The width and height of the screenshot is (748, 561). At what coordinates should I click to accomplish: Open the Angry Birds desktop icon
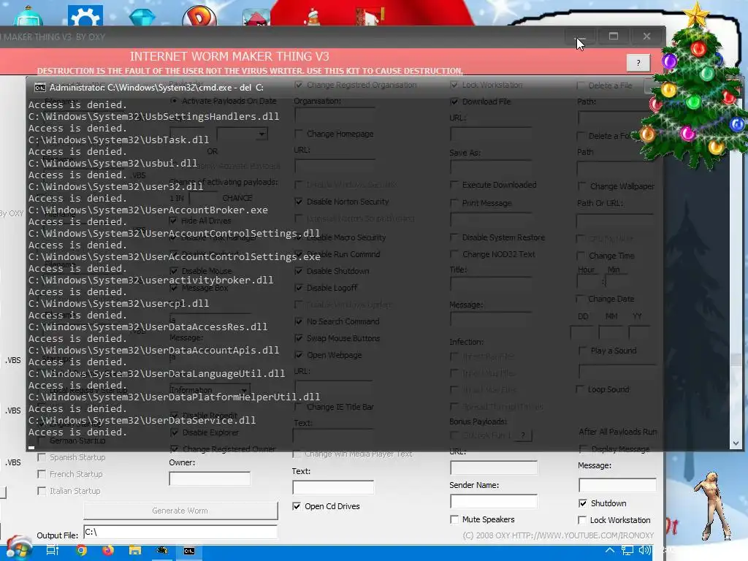point(256,18)
